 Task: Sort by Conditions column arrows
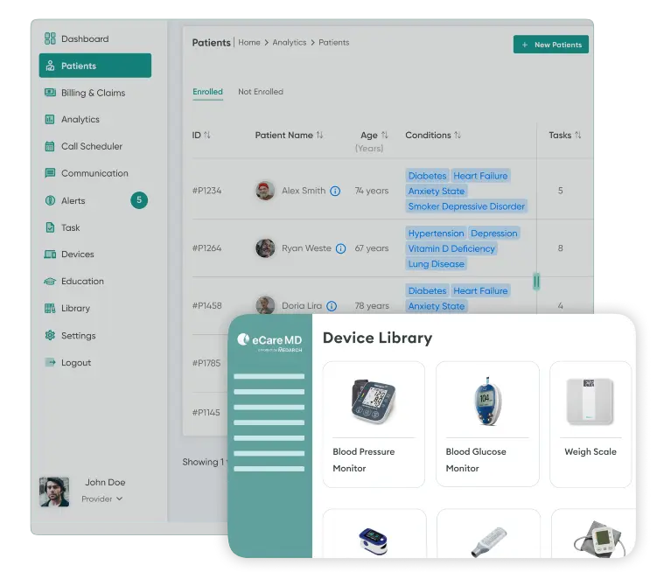click(458, 136)
